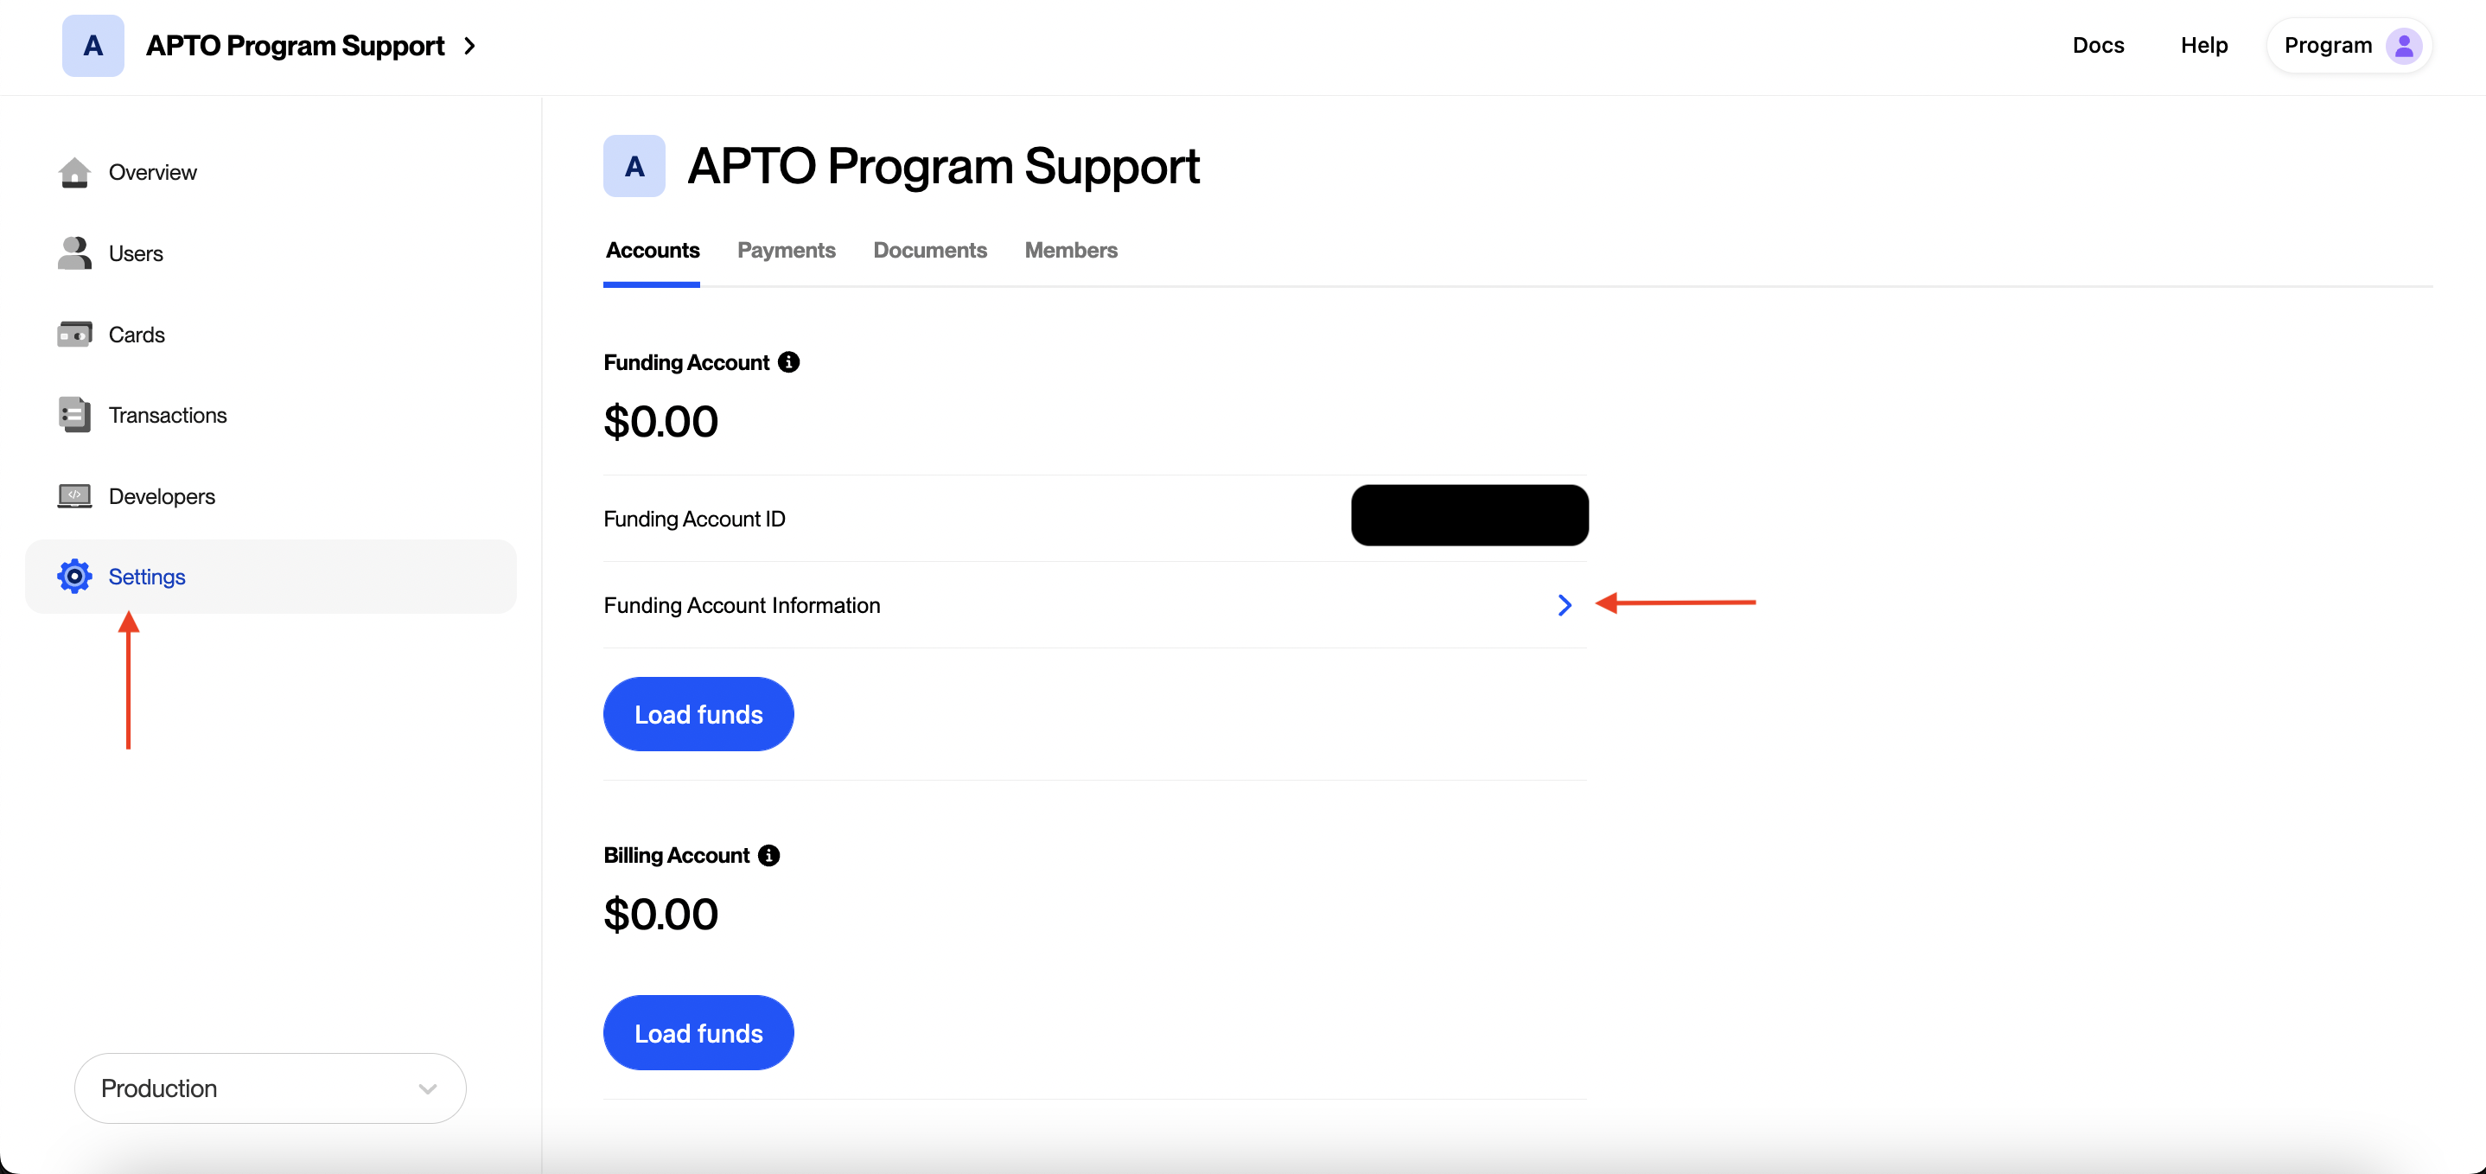2486x1174 pixels.
Task: Expand Funding Account Information chevron
Action: click(1565, 605)
